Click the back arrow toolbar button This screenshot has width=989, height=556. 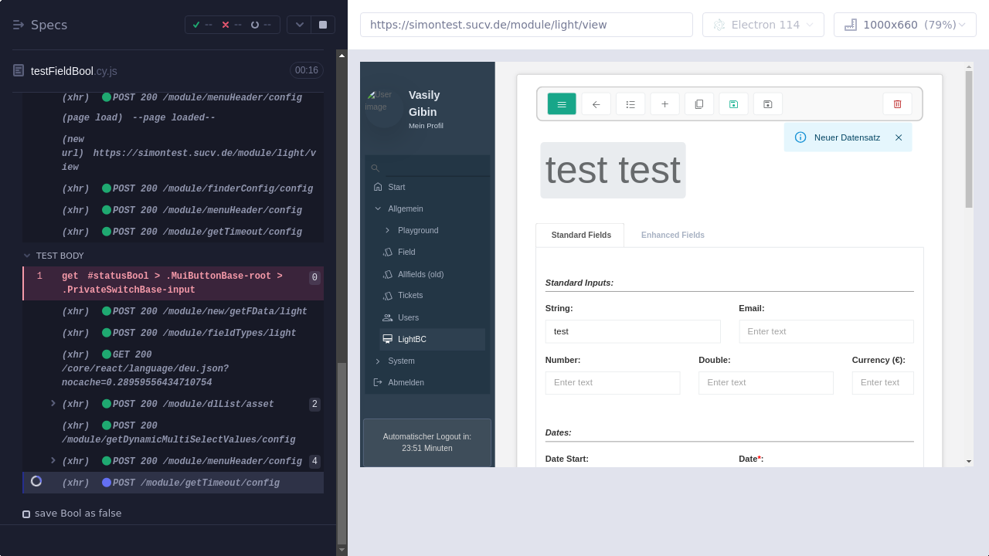tap(596, 104)
